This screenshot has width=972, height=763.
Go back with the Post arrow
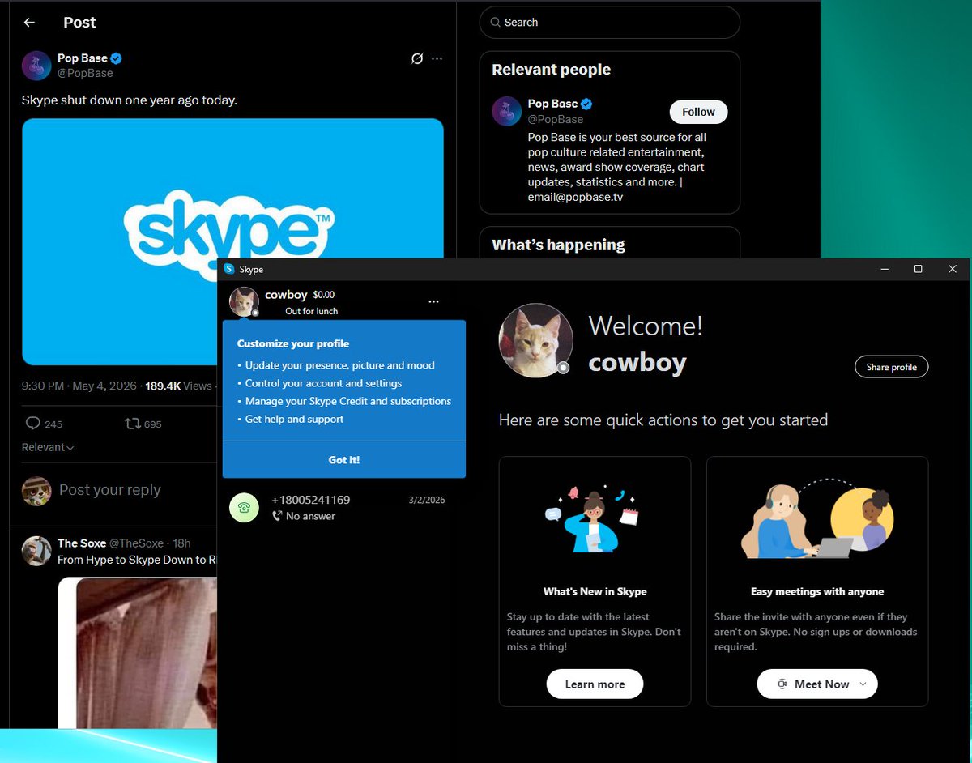[29, 23]
